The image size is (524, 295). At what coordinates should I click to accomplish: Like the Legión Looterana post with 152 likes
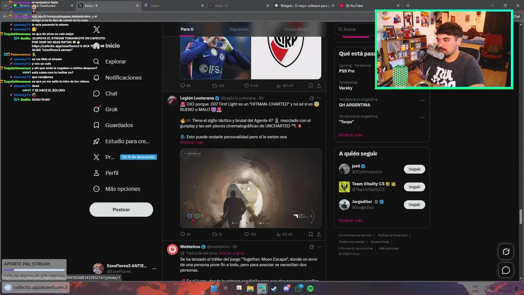point(250,234)
